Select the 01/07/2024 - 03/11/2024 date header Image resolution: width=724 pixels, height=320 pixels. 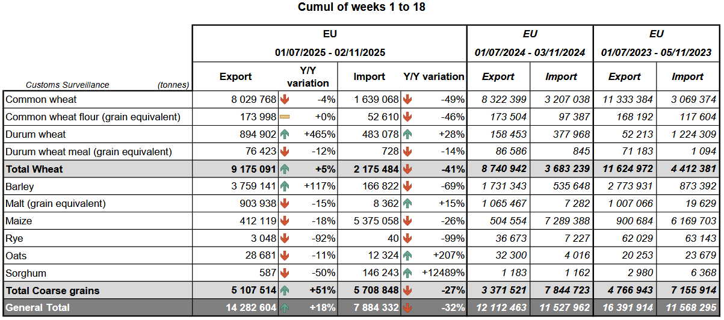pos(530,52)
